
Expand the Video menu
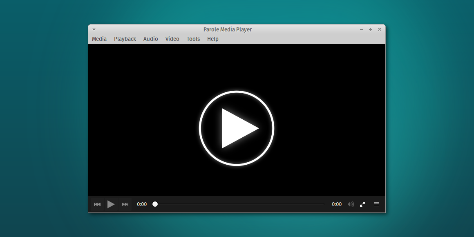pos(172,39)
